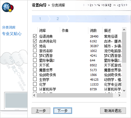This screenshot has height=118, width=131.
Task: Click description 常用俗语
Action: point(111,36)
